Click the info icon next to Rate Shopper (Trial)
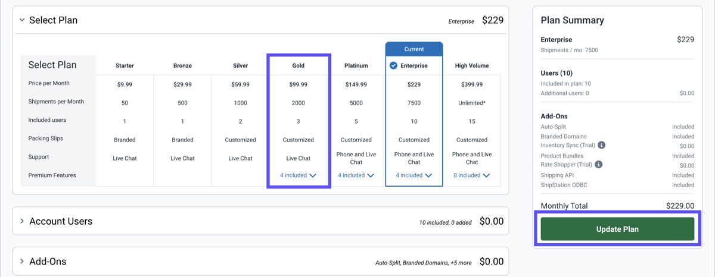The width and height of the screenshot is (715, 277). pos(598,165)
